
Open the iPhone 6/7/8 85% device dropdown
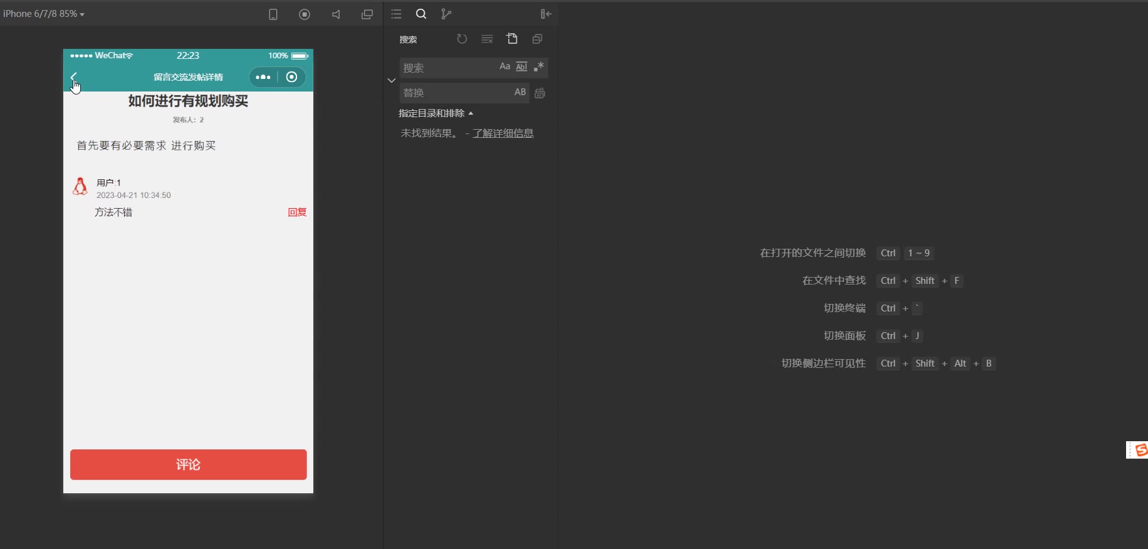[43, 14]
